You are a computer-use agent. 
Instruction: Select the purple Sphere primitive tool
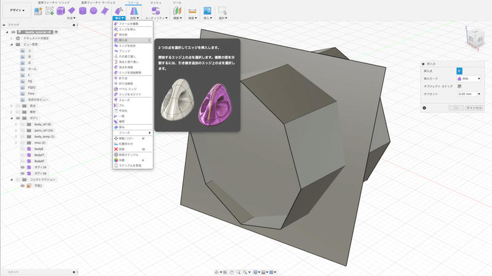[93, 11]
